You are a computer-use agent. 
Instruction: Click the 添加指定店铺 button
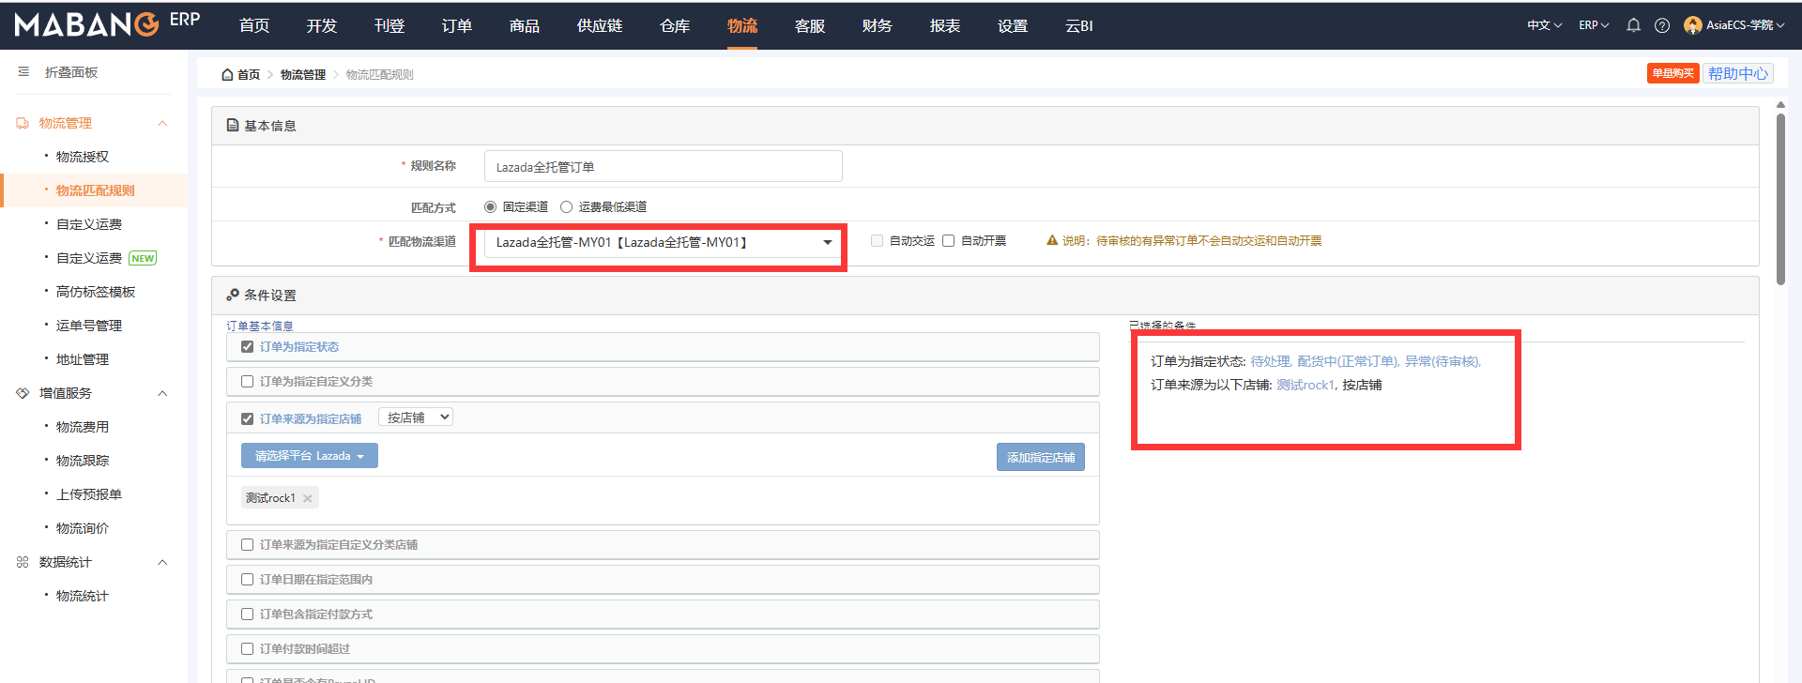click(x=1041, y=457)
